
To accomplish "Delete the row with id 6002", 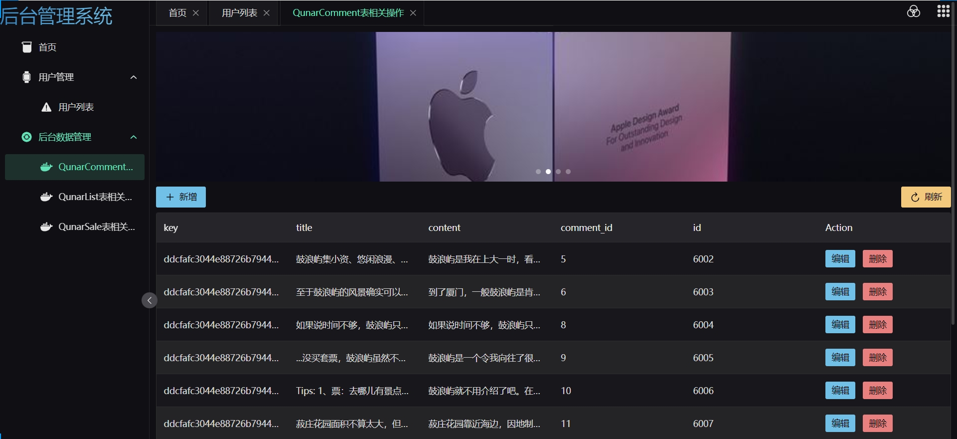I will click(x=877, y=259).
